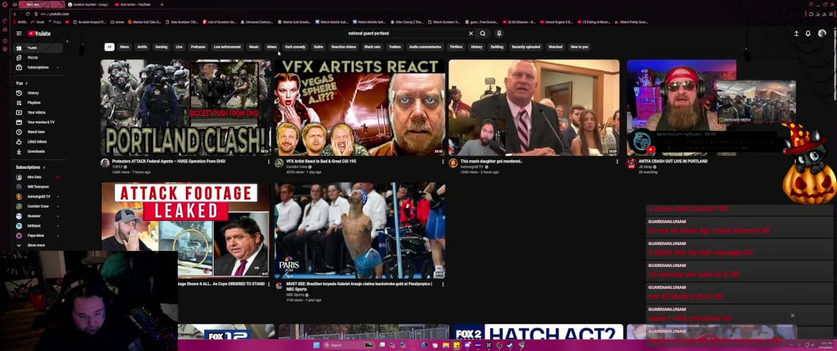Select the New to you filter chip
This screenshot has width=837, height=351.
(x=579, y=47)
